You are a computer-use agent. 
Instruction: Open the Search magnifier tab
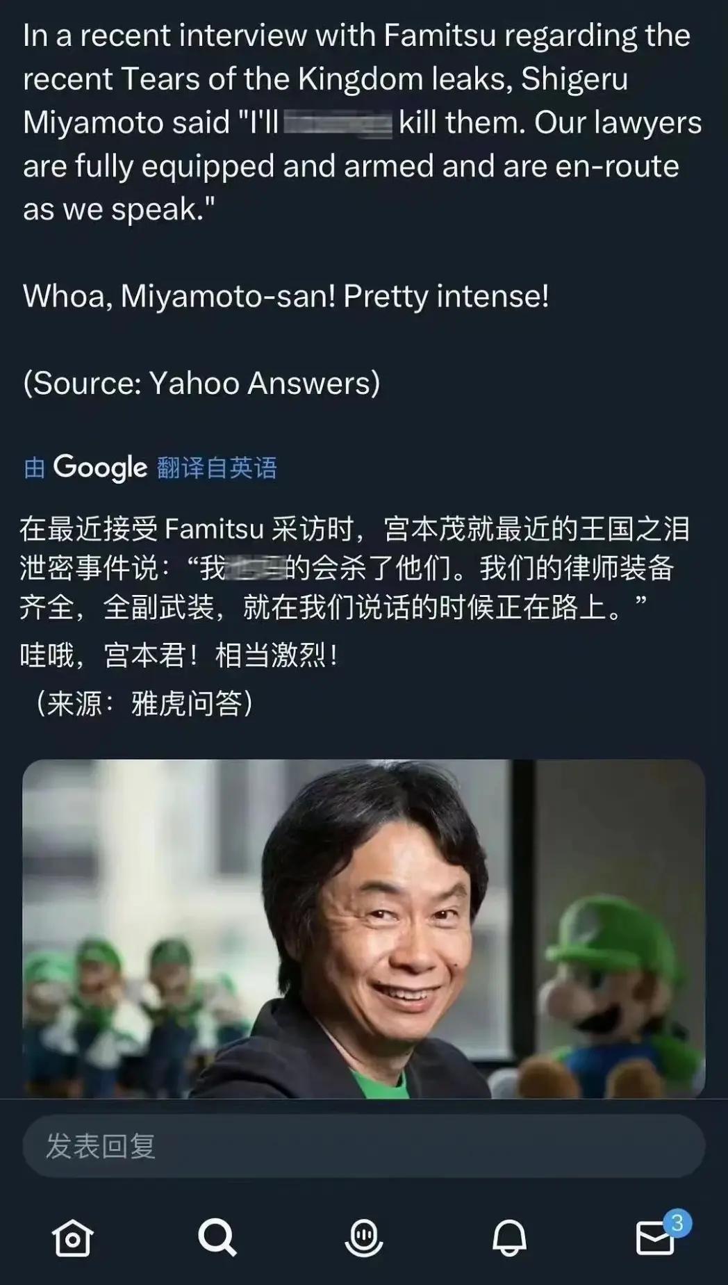pos(217,1238)
